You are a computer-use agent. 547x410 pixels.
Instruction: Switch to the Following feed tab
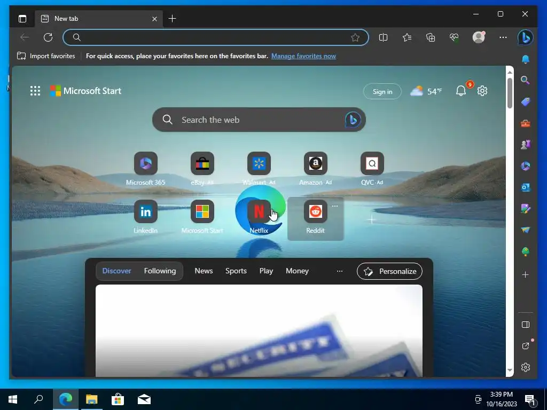[160, 271]
